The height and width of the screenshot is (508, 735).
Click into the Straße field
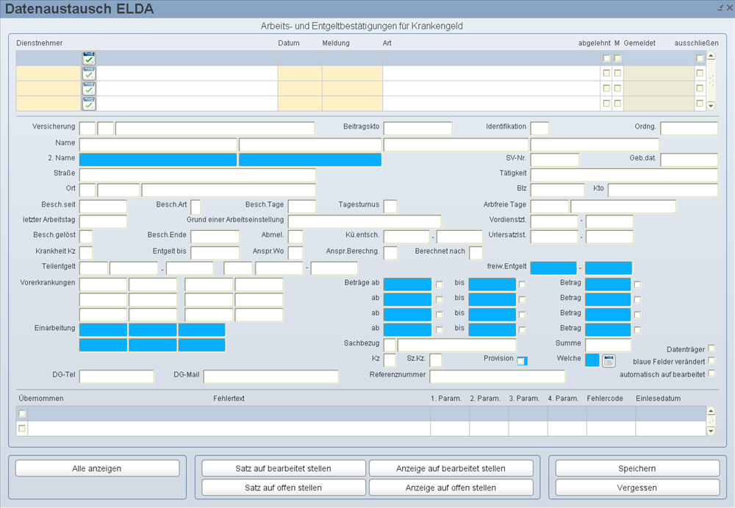click(197, 175)
